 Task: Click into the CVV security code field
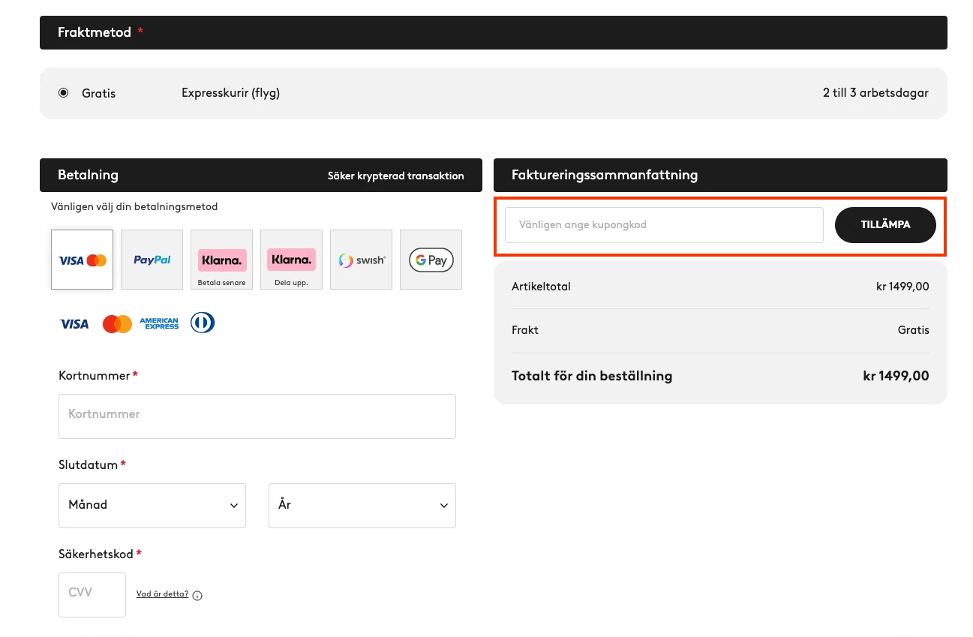[x=92, y=594]
